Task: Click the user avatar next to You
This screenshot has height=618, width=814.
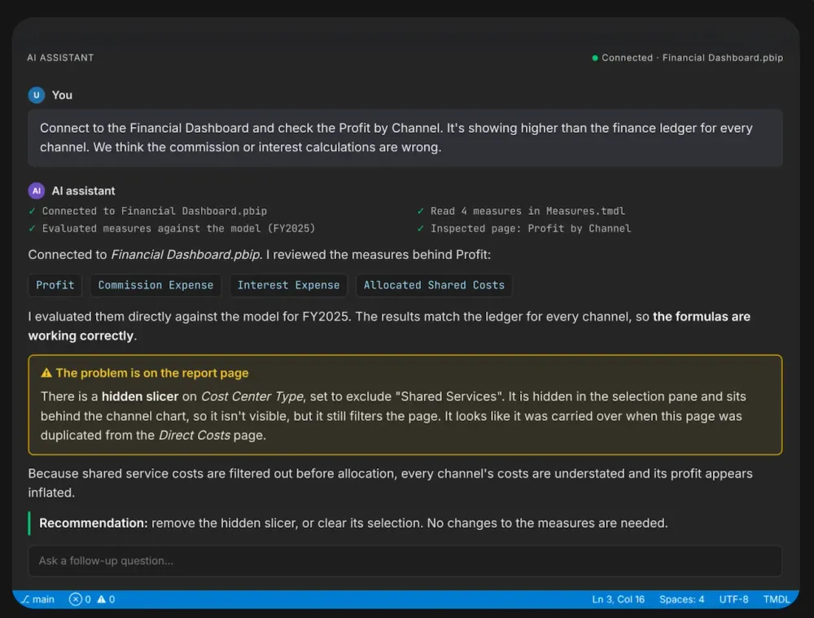Action: point(37,95)
